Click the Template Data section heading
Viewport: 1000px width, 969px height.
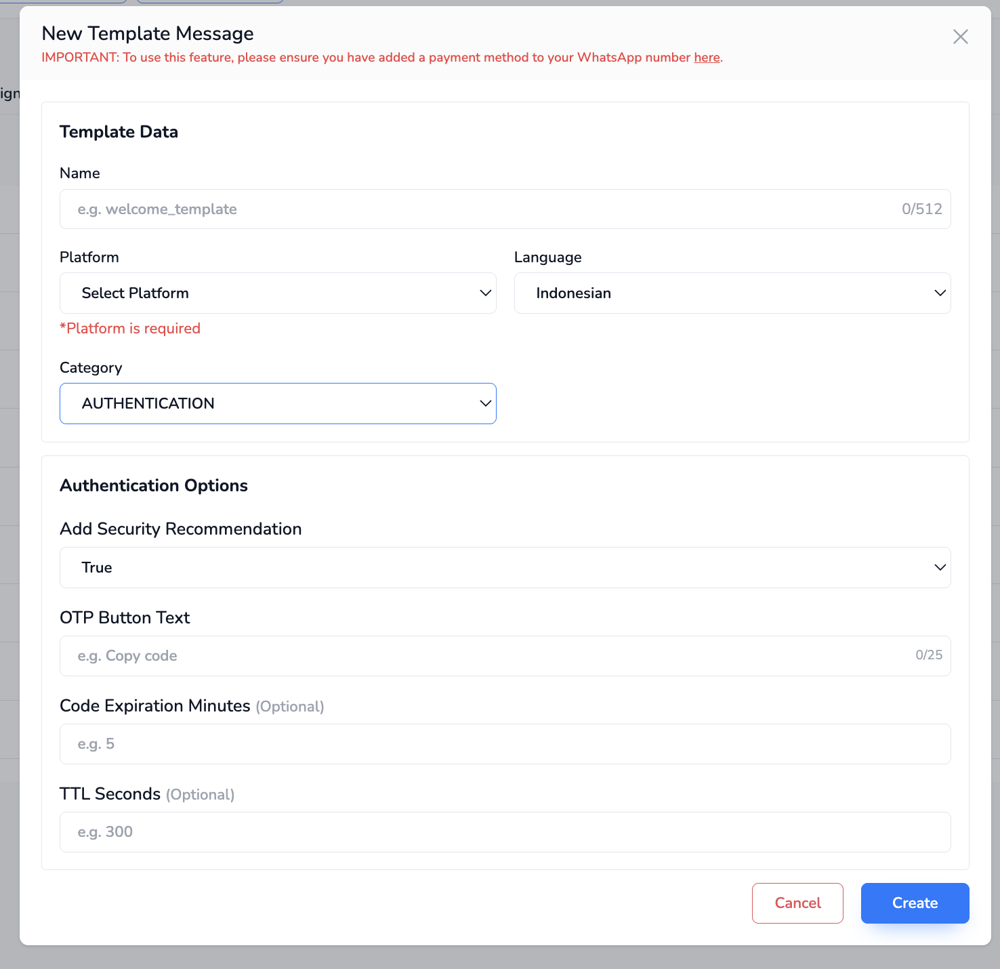click(119, 132)
